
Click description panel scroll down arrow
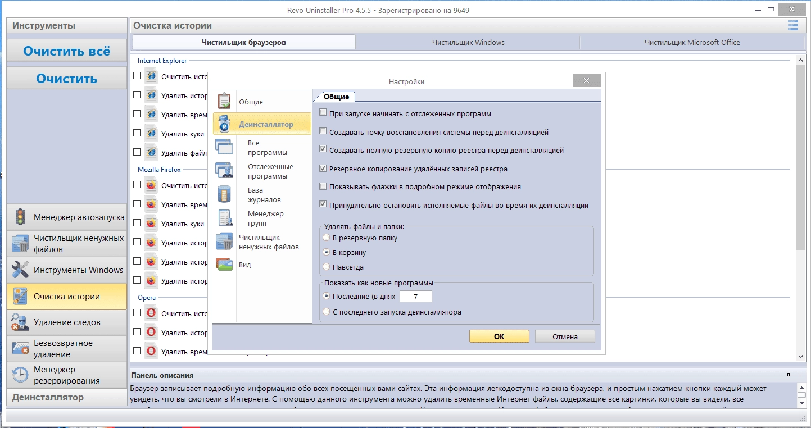coord(801,404)
